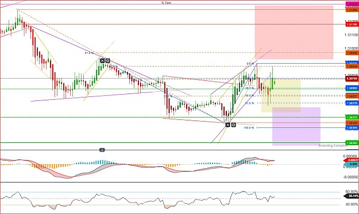This screenshot has height=214, width=359.
Task: Select the magenta price label at the axis top
Action: tap(352, 5)
